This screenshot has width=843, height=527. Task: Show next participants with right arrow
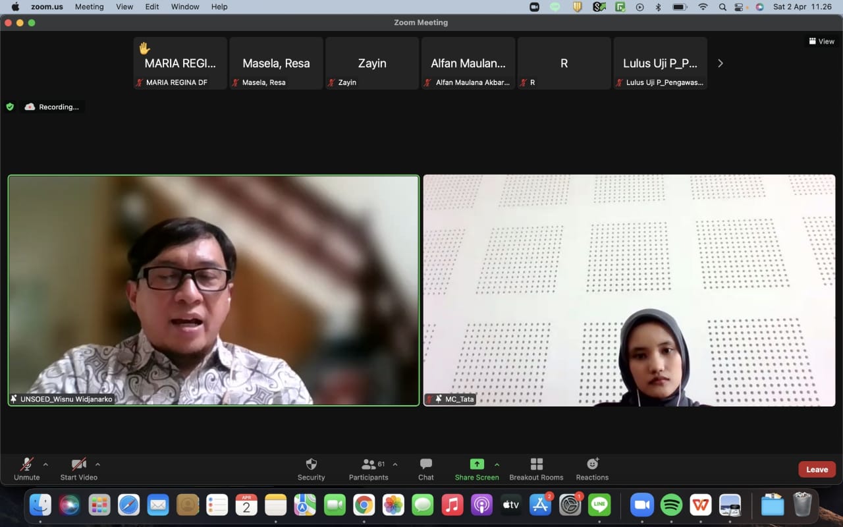[720, 63]
